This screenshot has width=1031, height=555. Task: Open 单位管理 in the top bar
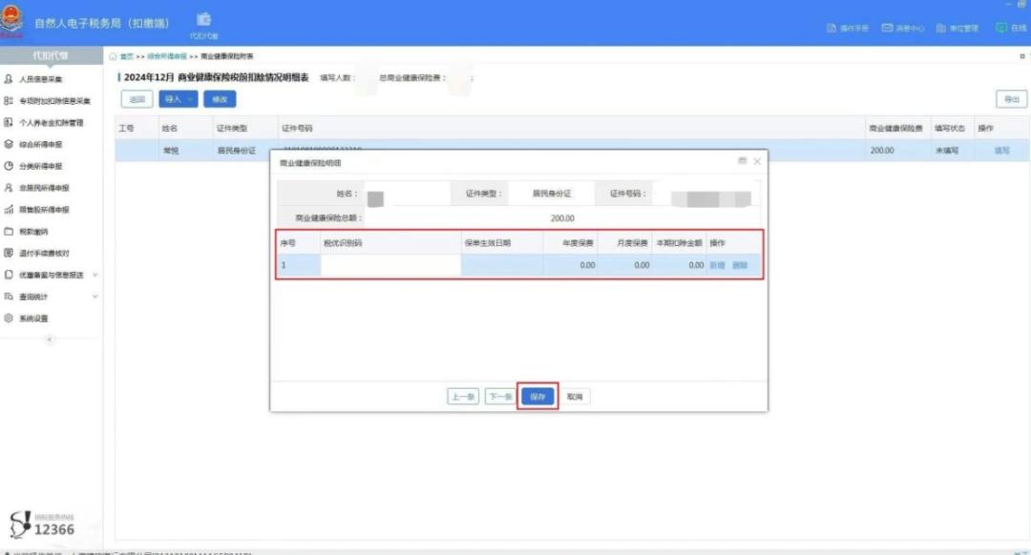point(957,29)
